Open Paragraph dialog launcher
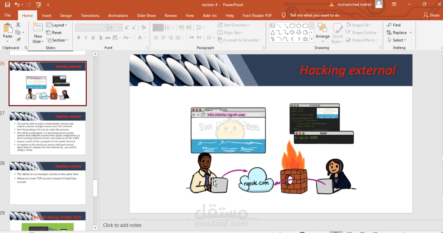The image size is (443, 233). coord(263,48)
